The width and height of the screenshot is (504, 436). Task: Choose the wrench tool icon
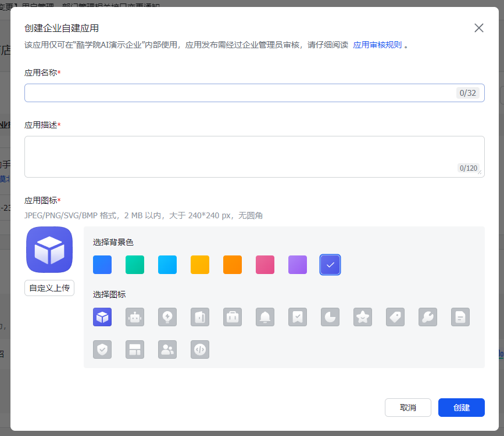click(428, 317)
